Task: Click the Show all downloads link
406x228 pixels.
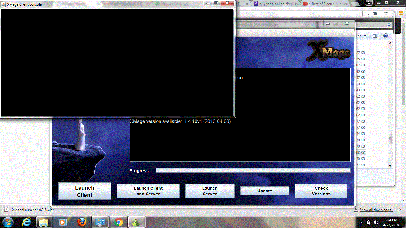Action: 376,210
